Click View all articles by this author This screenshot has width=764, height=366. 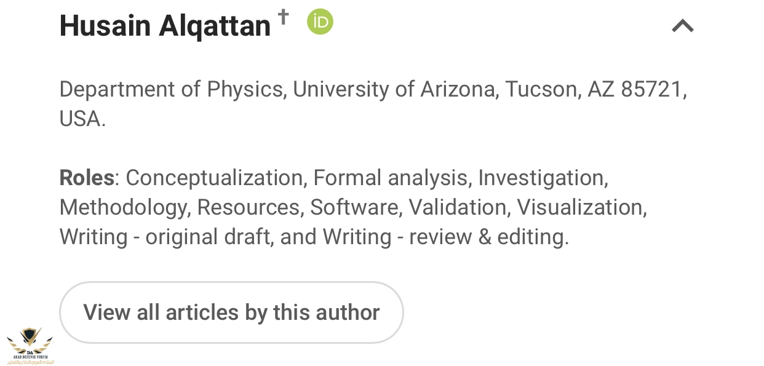click(231, 312)
